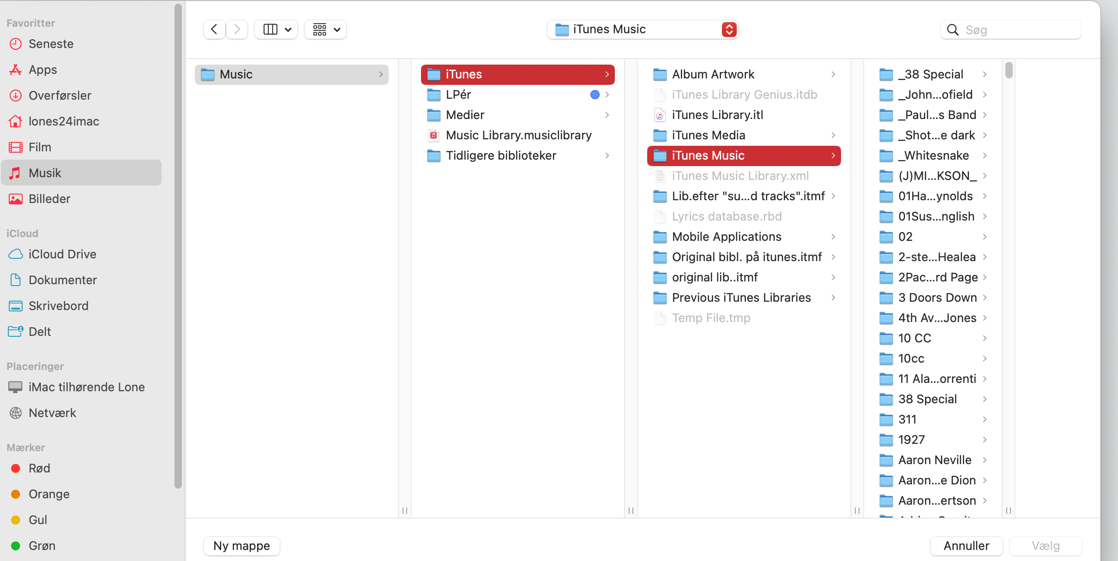1118x561 pixels.
Task: Click the artist column vertical scrollbar
Action: pos(1009,70)
